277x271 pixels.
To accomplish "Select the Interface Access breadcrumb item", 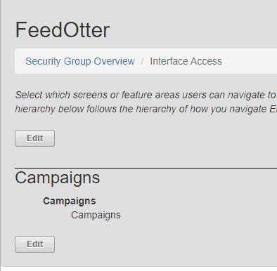I will coord(186,61).
